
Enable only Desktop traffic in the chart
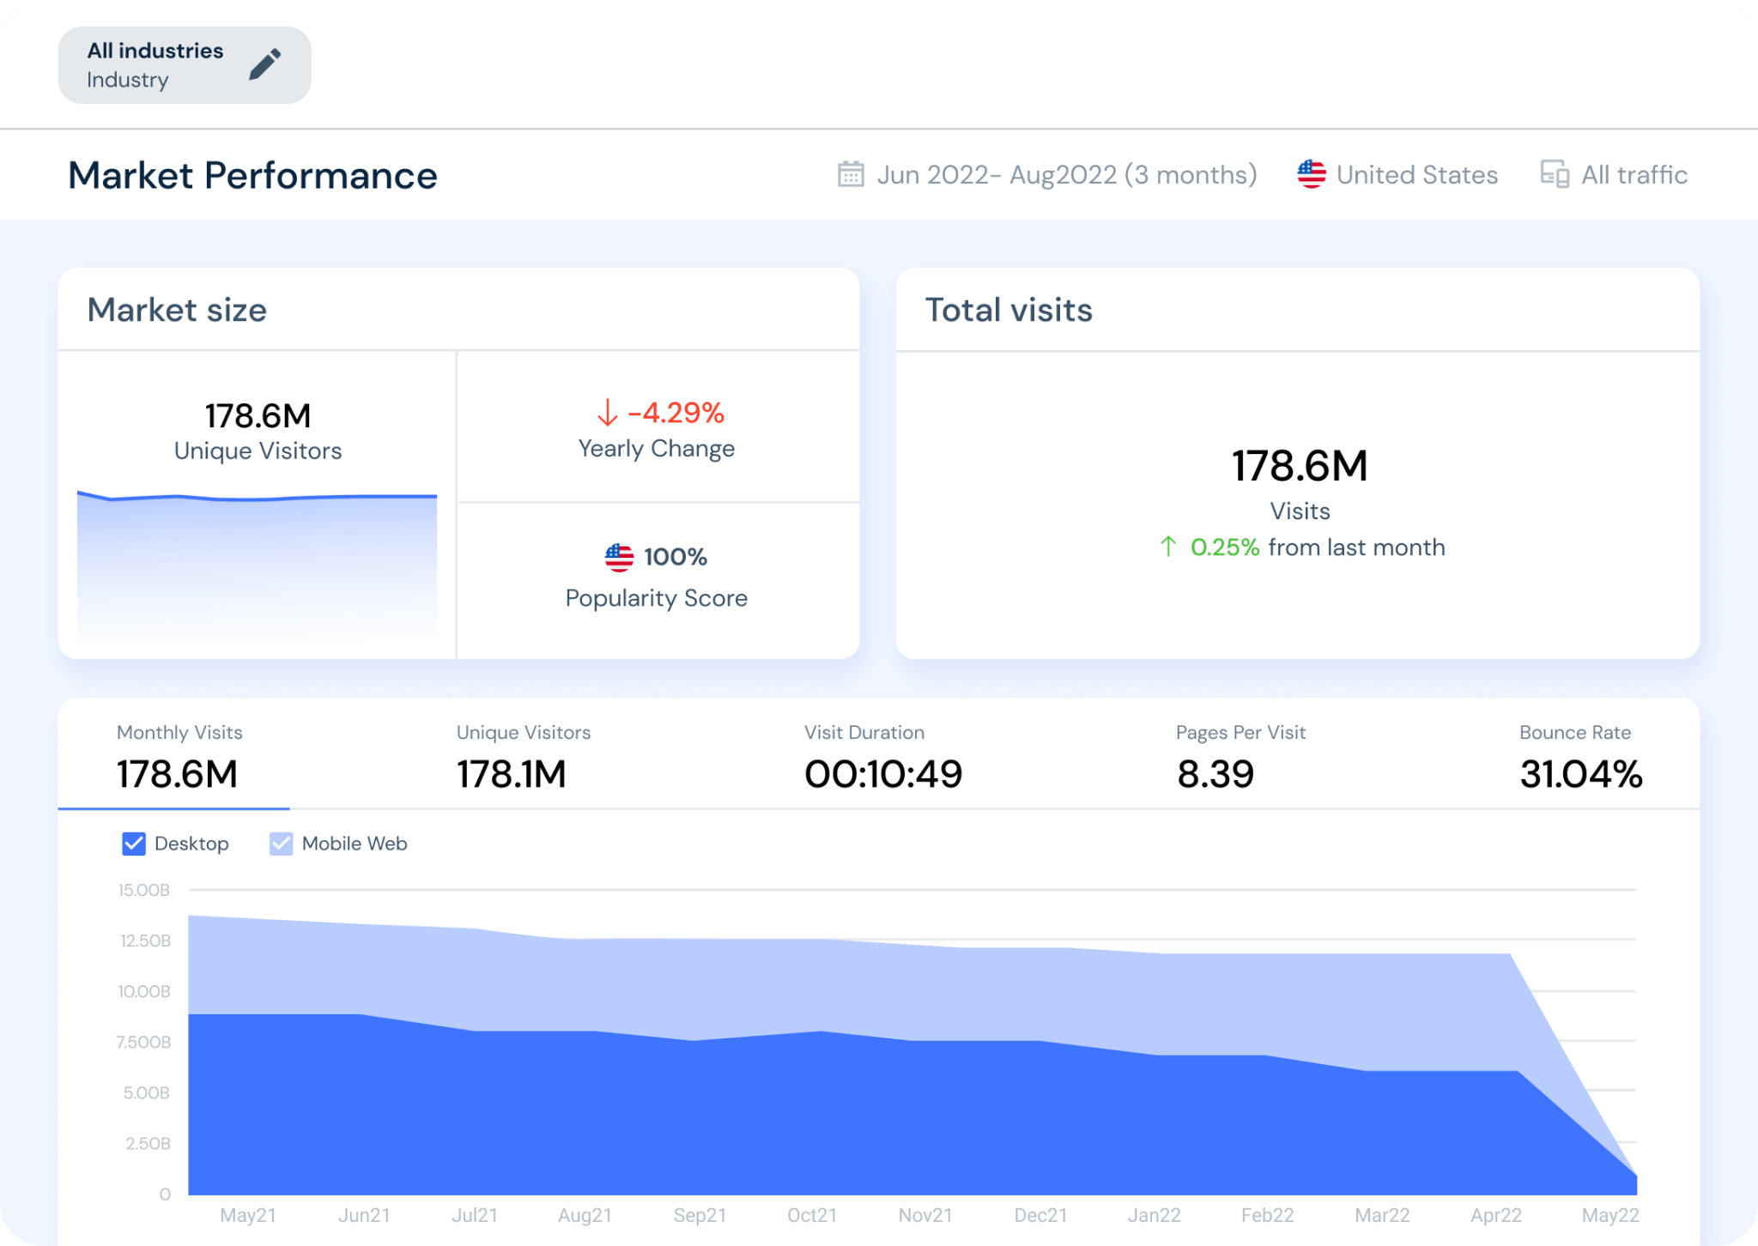point(280,844)
